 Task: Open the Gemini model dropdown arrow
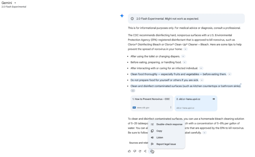click(x=15, y=3)
